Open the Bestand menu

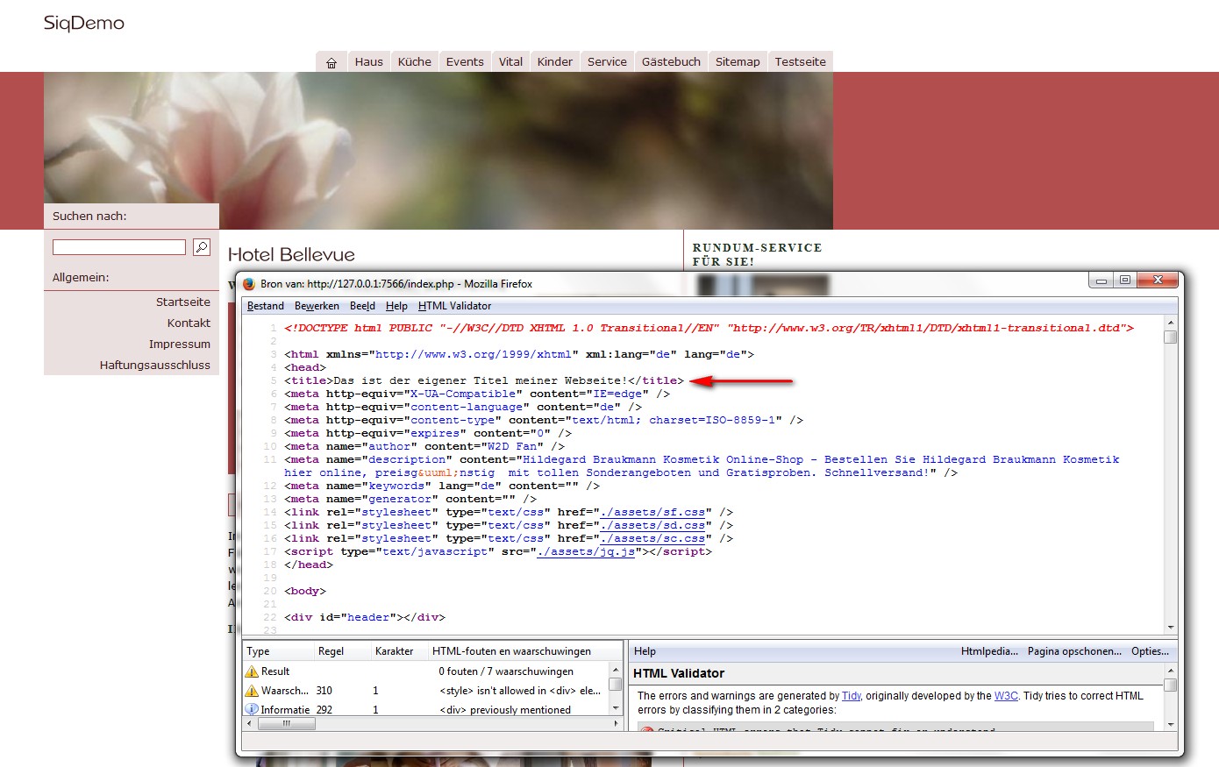pos(266,306)
